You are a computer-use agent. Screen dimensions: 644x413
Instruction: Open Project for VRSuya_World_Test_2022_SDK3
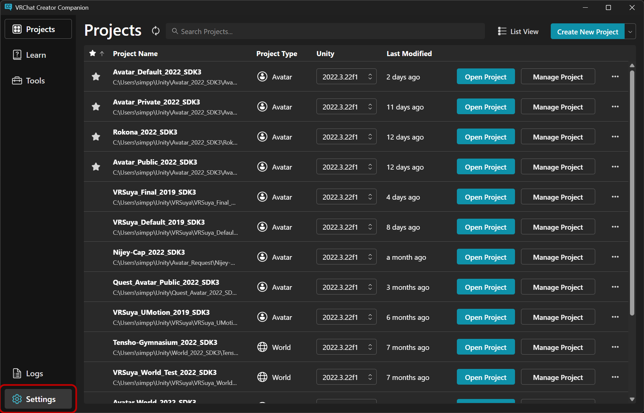pos(486,377)
